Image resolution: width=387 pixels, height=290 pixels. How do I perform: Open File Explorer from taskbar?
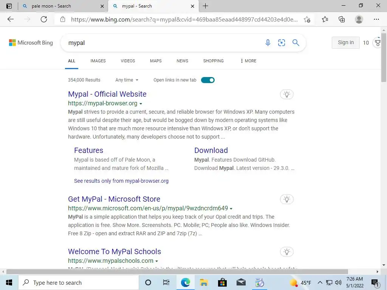pyautogui.click(x=204, y=282)
